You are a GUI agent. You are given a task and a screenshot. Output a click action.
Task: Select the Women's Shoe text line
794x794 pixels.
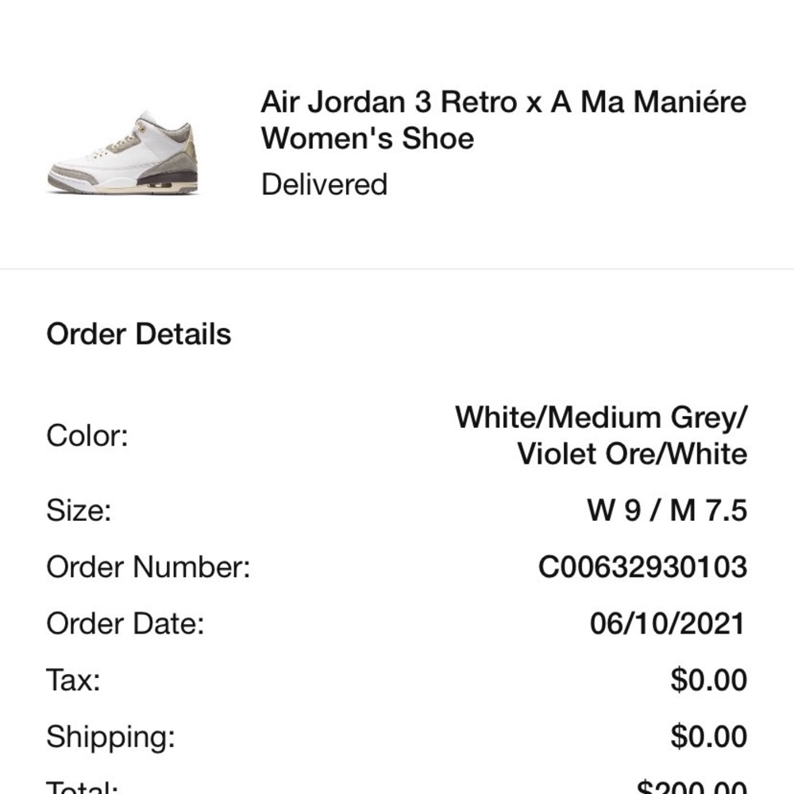368,138
